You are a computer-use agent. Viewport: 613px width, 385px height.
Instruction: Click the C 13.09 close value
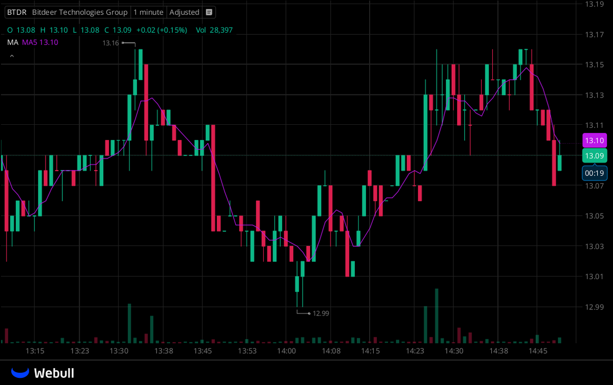pos(118,30)
